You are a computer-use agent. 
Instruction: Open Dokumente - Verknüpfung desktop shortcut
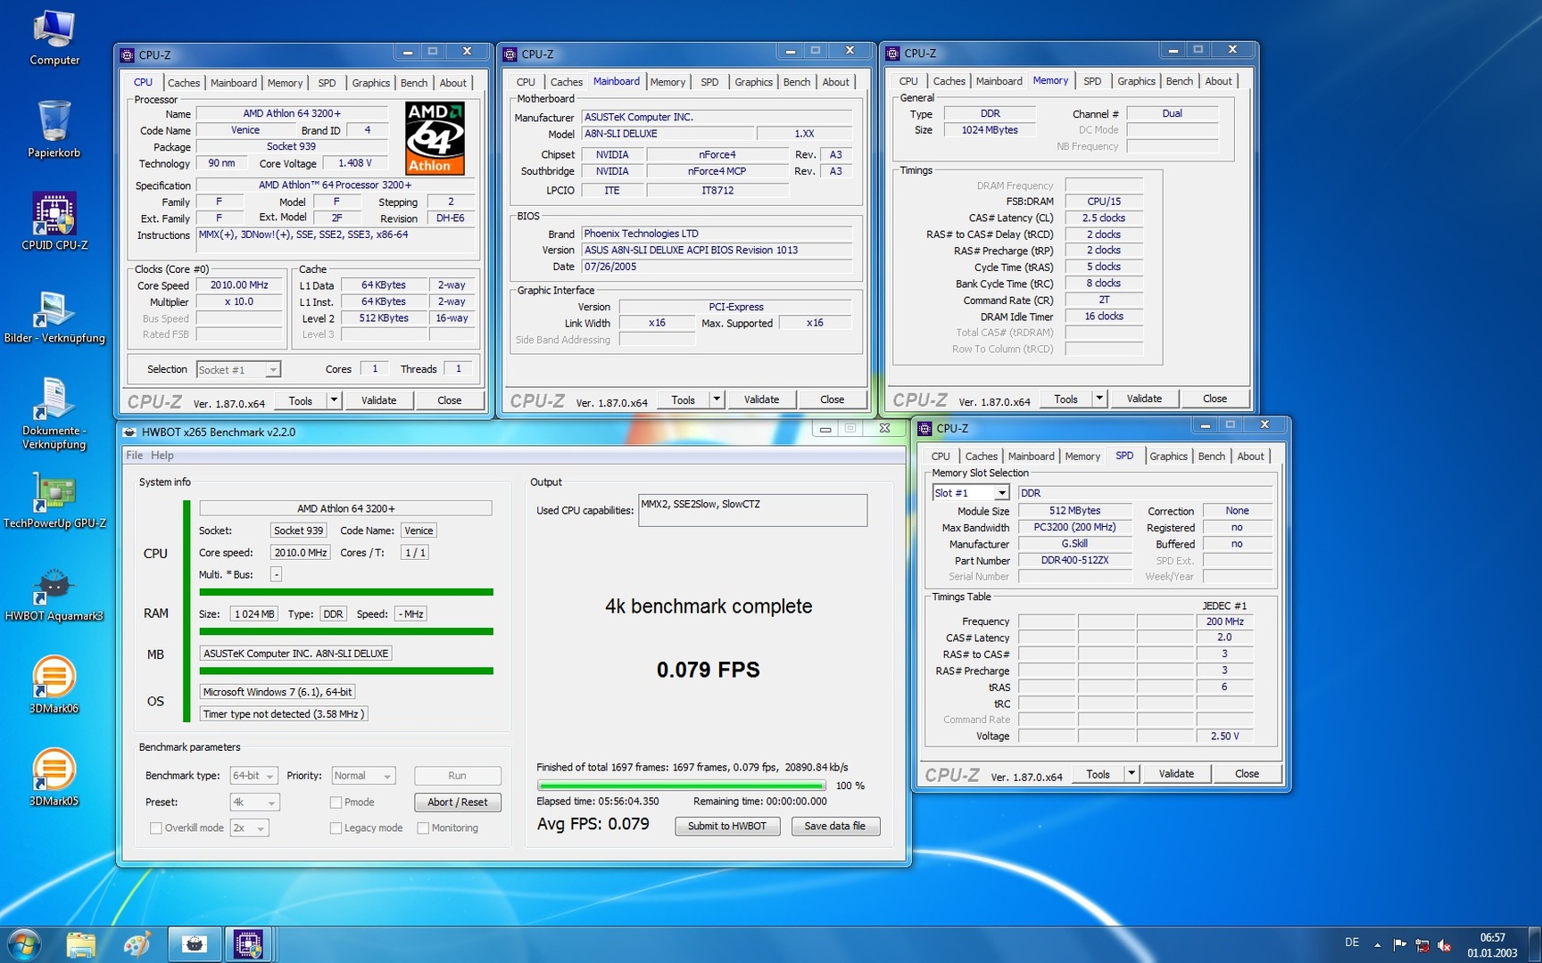[x=54, y=413]
